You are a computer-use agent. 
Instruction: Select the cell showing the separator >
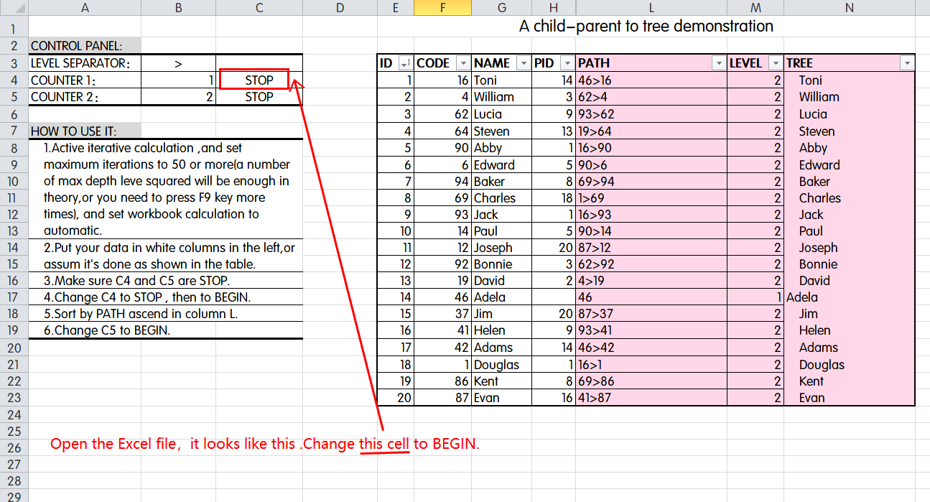tap(178, 62)
